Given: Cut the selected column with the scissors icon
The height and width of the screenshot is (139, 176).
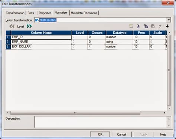Looking at the screenshot, I should pyautogui.click(x=138, y=26).
